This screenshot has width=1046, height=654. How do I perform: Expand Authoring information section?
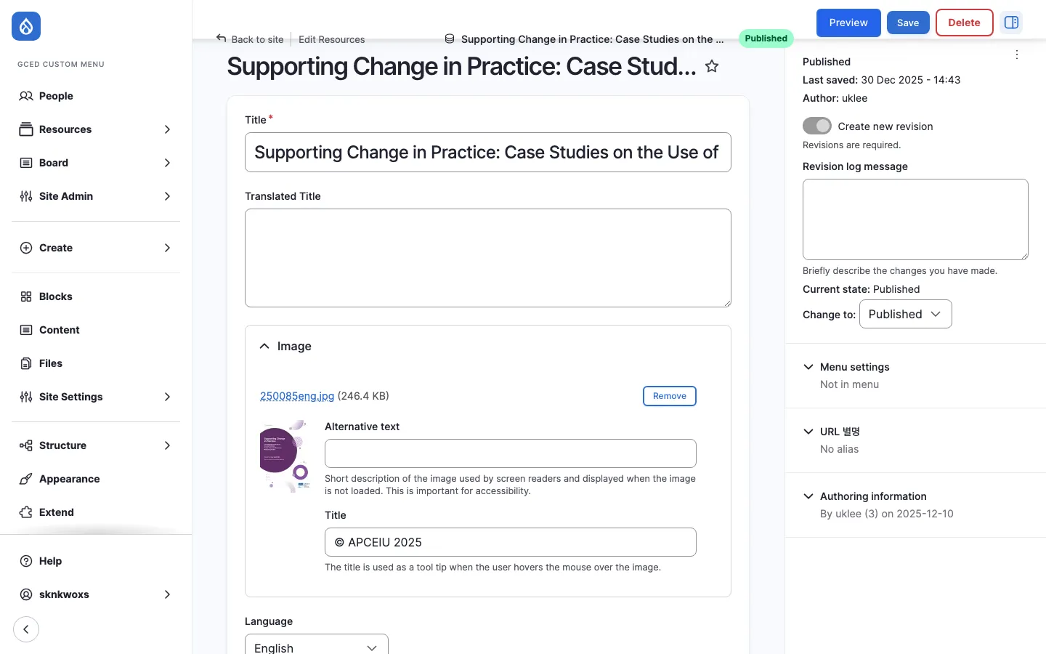coord(872,496)
